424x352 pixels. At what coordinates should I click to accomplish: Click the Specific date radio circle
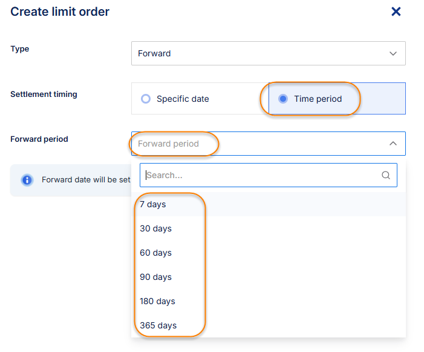pos(145,99)
